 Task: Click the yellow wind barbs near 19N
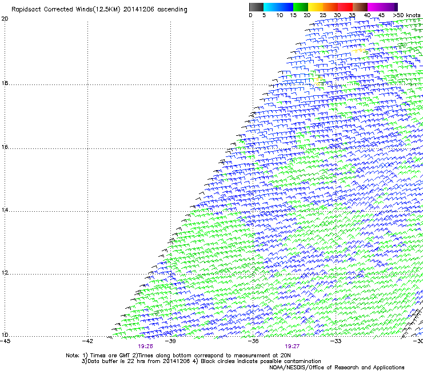click(x=359, y=50)
